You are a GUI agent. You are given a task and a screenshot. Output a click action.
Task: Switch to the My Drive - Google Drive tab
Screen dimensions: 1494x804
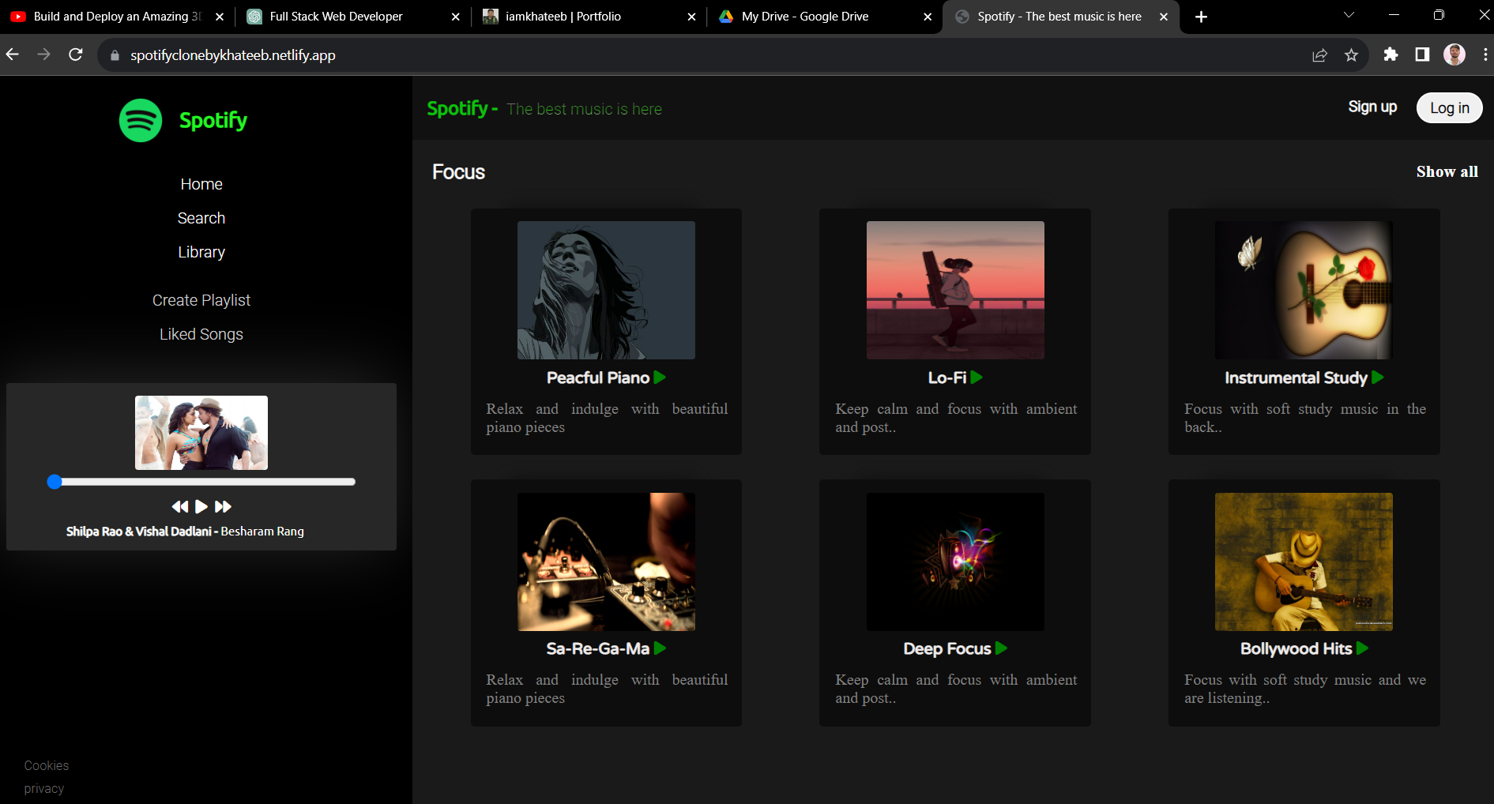(824, 17)
